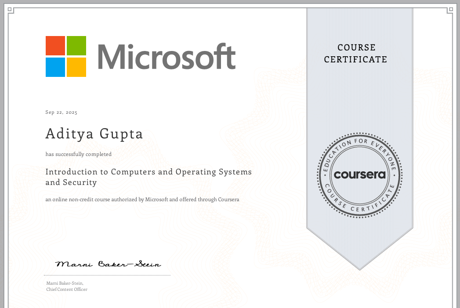Viewport: 460px width, 308px height.
Task: Click 'EDUCATION FOR EVERYONE' text on seal ring
Action: click(x=360, y=144)
